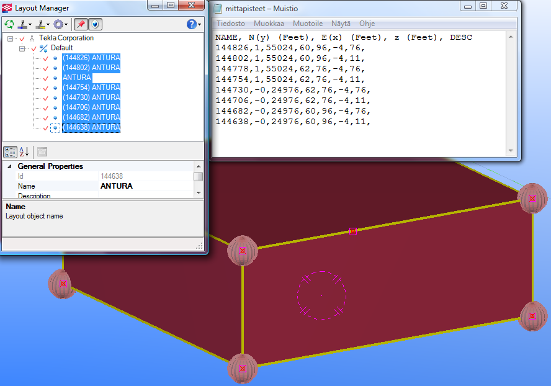Switch property grid to Categorized view
The image size is (551, 386).
[10, 152]
